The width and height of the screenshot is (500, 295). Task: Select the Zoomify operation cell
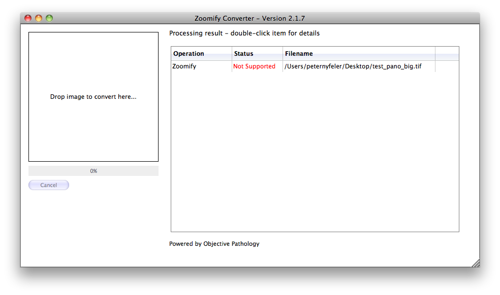point(201,66)
